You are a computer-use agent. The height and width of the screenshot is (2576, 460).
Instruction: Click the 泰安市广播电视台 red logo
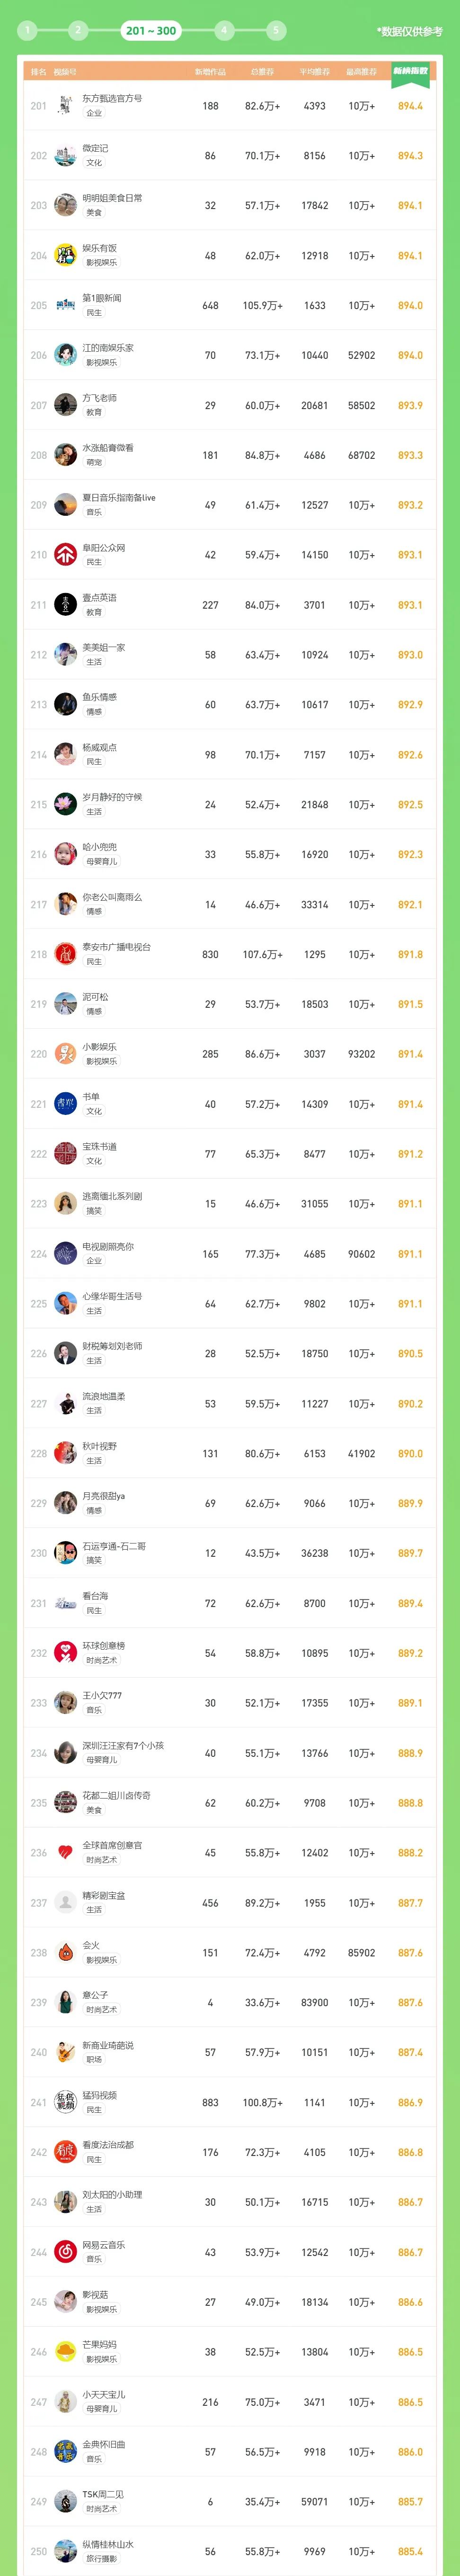pyautogui.click(x=65, y=954)
